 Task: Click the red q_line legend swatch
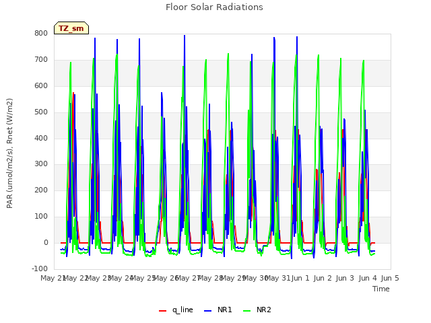click(163, 311)
